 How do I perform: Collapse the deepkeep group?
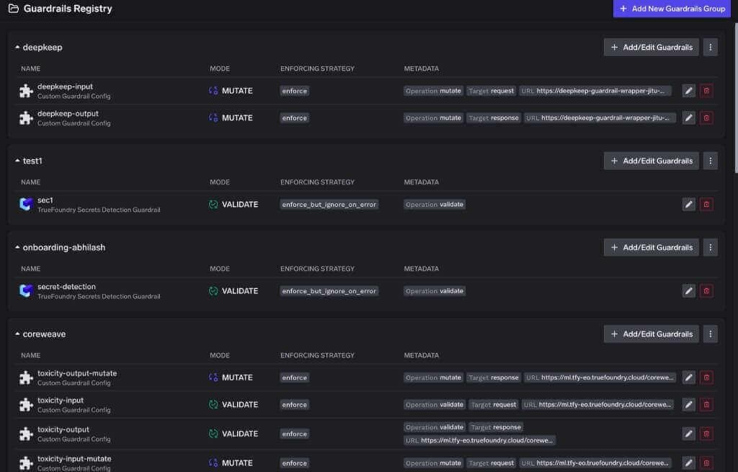click(x=17, y=47)
